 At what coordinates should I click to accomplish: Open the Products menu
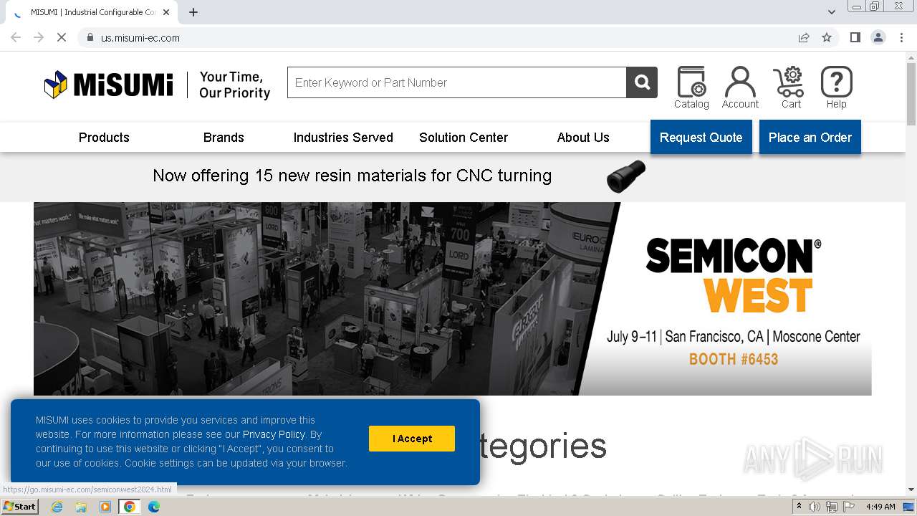coord(104,138)
